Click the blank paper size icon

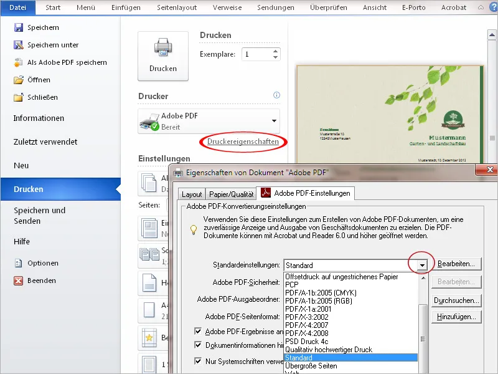(149, 310)
